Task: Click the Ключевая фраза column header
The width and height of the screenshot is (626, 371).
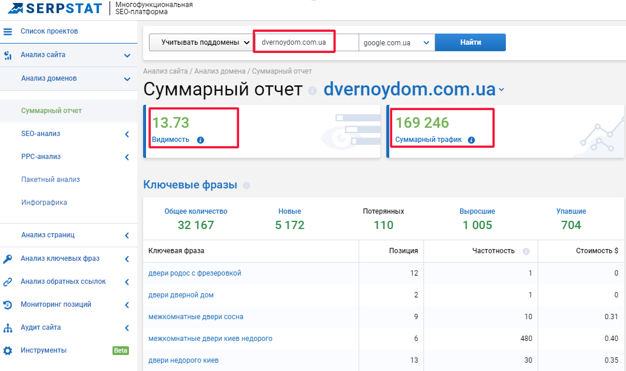Action: click(x=176, y=251)
